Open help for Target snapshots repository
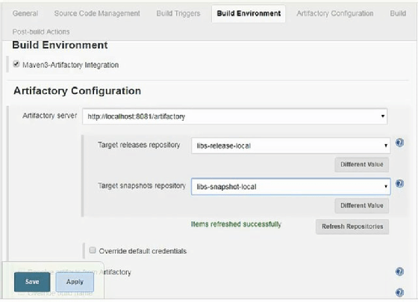This screenshot has height=302, width=418. click(399, 183)
